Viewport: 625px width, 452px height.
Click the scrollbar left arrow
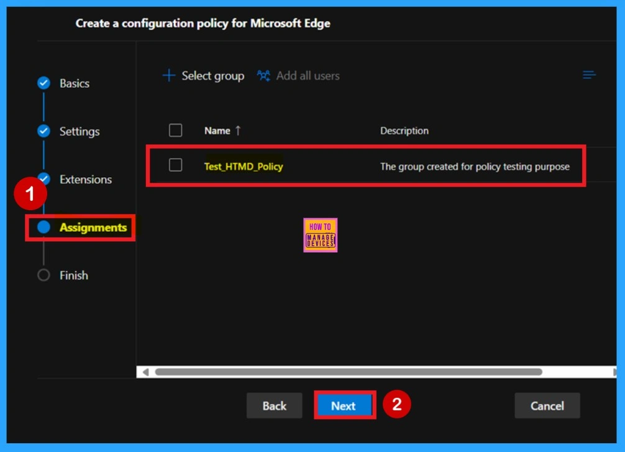point(145,372)
